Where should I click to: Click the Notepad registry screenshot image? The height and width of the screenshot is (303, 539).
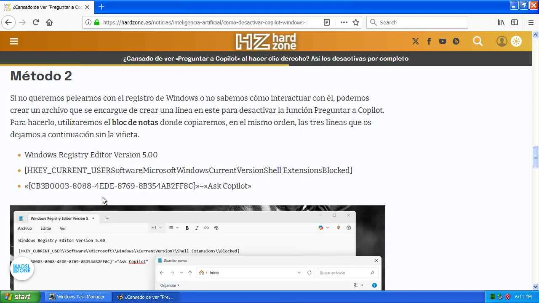coord(197,247)
